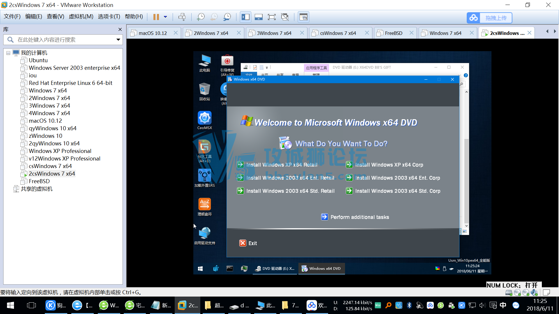
Task: Open 分区工具 partition tool icon
Action: [x=204, y=151]
